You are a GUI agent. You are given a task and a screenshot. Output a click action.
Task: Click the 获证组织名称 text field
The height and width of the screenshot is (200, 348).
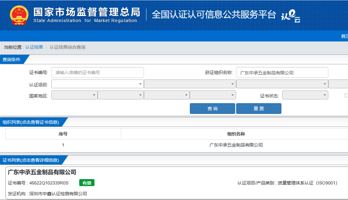tap(282, 73)
